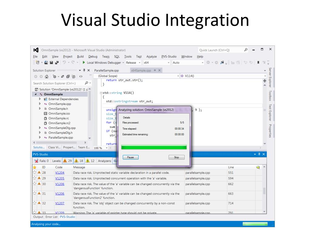Open the V114() member dropdown
Image resolution: width=310 pixels, height=233 pixels.
(x=265, y=76)
